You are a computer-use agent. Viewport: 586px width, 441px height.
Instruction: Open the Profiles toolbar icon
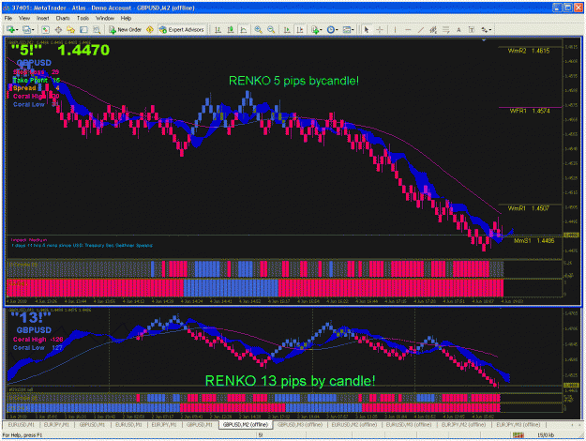[26, 29]
